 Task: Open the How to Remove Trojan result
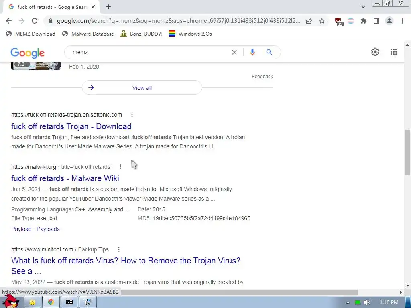[126, 266]
